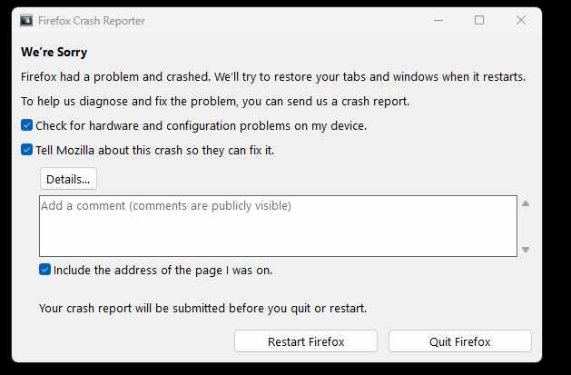The height and width of the screenshot is (375, 571).
Task: Click the comment box scroll down arrow
Action: pos(525,249)
